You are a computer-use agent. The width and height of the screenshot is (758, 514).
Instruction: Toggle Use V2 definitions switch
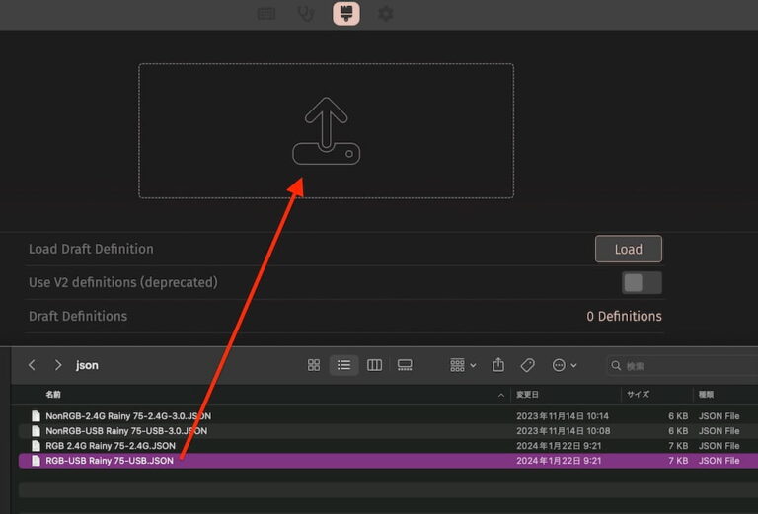(x=642, y=283)
